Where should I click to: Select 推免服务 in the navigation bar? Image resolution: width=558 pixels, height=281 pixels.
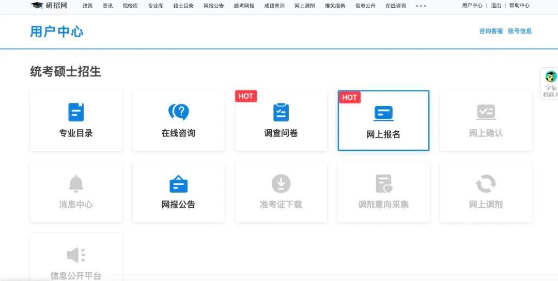(335, 6)
